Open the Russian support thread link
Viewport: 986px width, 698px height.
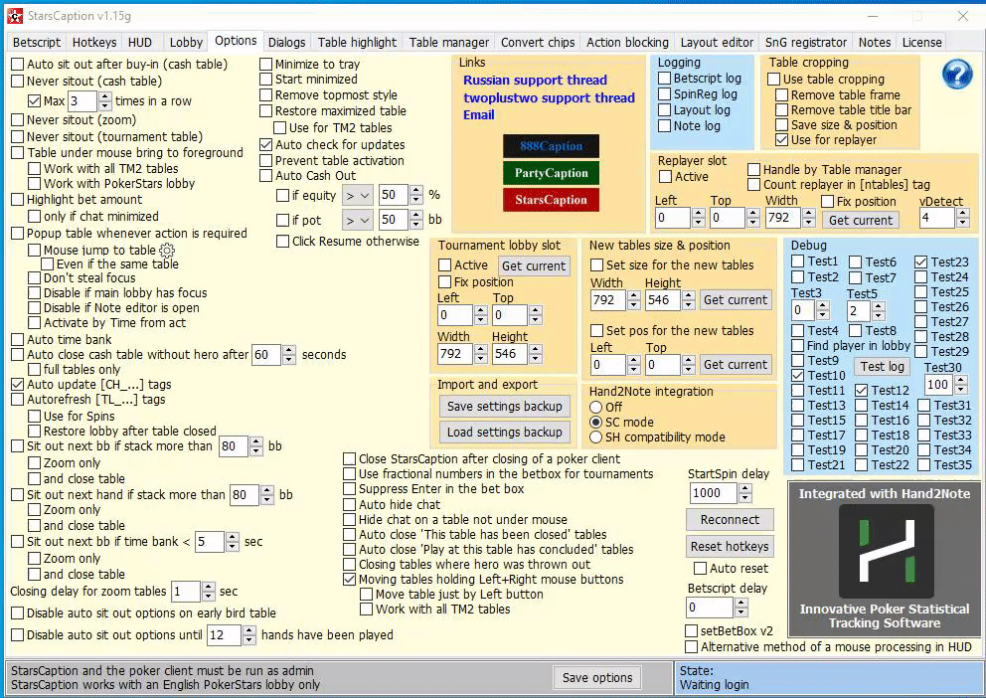click(x=535, y=80)
